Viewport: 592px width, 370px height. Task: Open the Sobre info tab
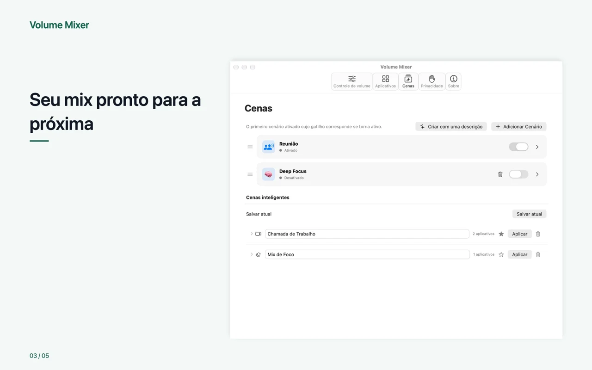tap(454, 81)
